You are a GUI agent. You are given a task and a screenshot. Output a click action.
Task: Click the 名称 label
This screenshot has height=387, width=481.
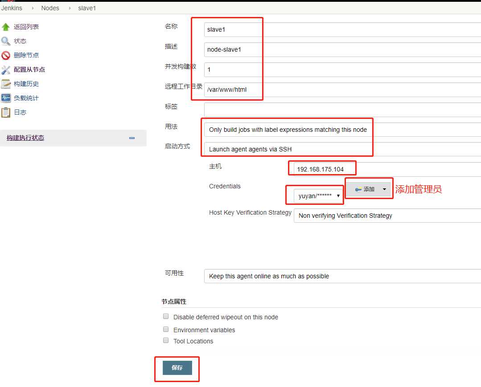click(171, 26)
